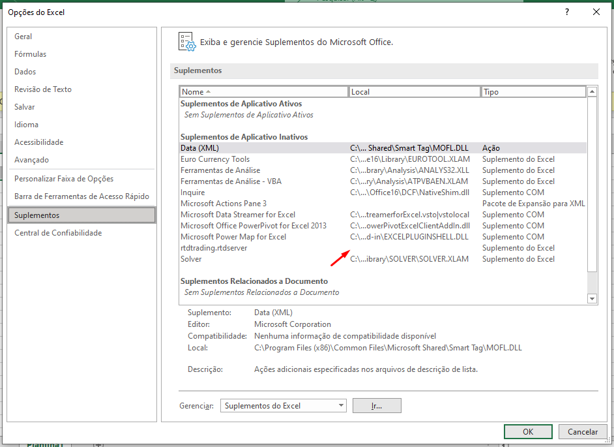Click the Cancelar button
The height and width of the screenshot is (447, 614).
(583, 432)
